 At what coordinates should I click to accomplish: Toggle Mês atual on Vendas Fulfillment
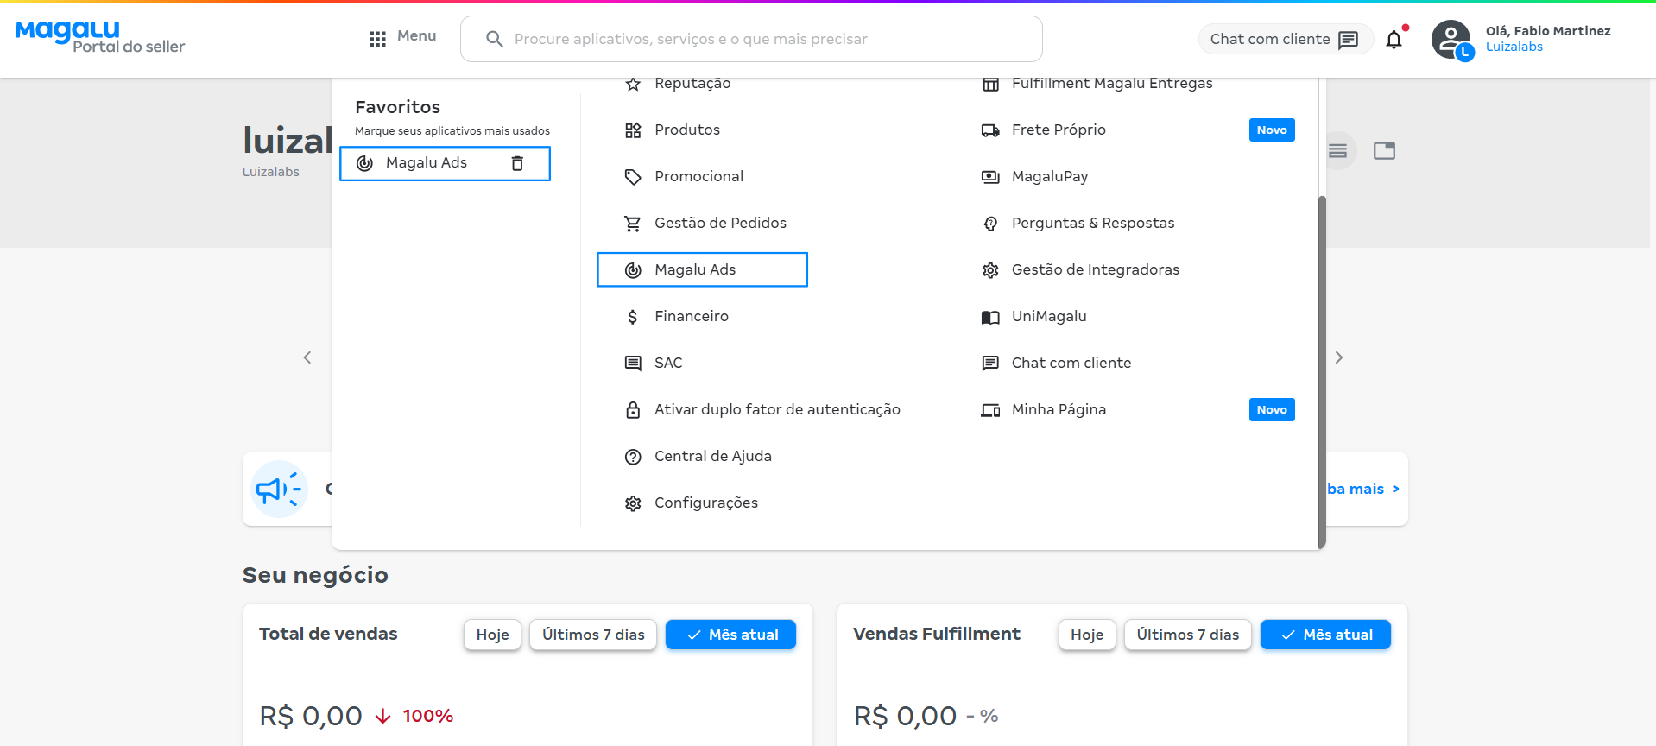coord(1324,634)
